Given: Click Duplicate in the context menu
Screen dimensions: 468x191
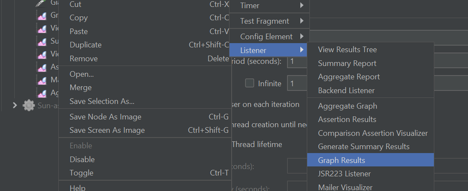Looking at the screenshot, I should click(x=86, y=45).
